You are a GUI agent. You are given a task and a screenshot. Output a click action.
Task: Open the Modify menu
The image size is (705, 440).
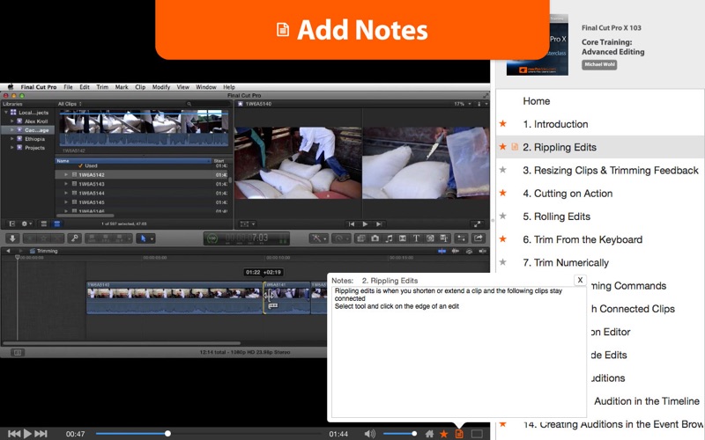(x=161, y=87)
